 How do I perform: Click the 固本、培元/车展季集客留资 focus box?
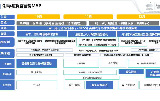(x=42, y=34)
